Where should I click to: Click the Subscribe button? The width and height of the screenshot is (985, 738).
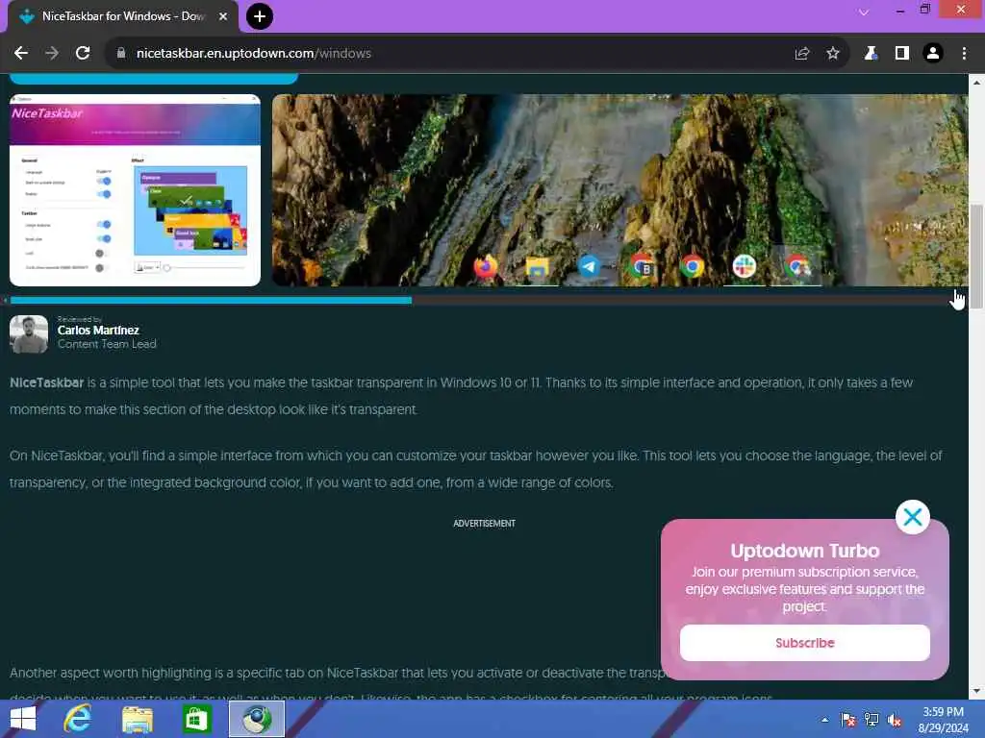coord(805,643)
